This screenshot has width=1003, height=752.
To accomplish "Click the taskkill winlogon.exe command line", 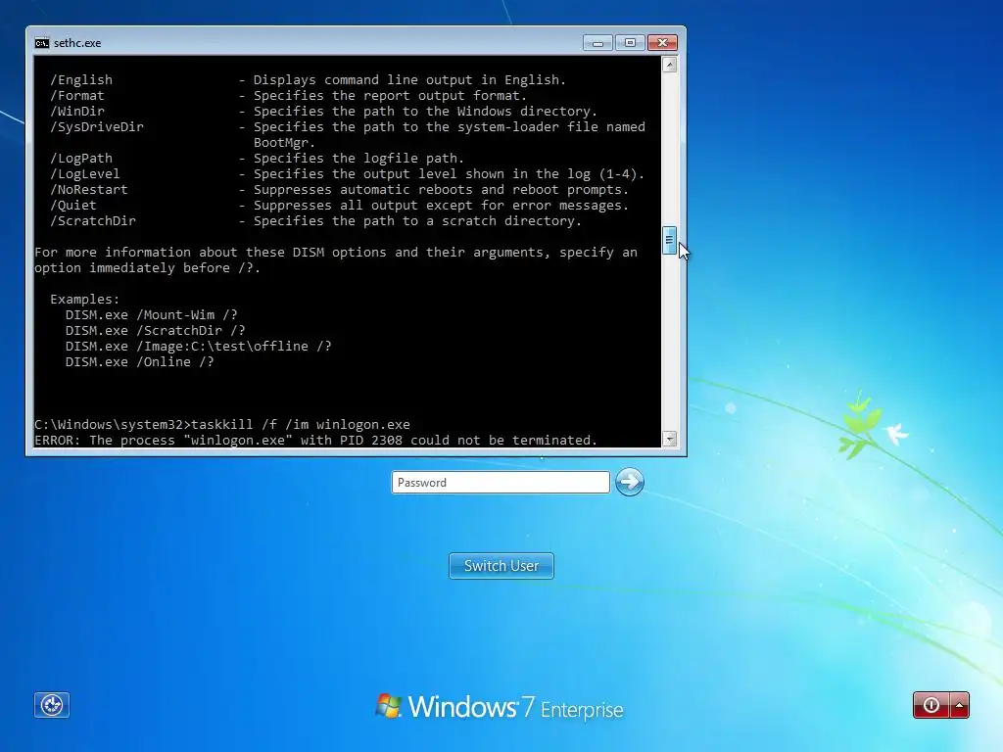I will click(x=222, y=425).
